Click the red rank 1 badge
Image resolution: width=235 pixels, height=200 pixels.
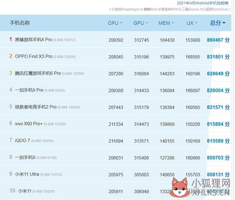[10, 39]
